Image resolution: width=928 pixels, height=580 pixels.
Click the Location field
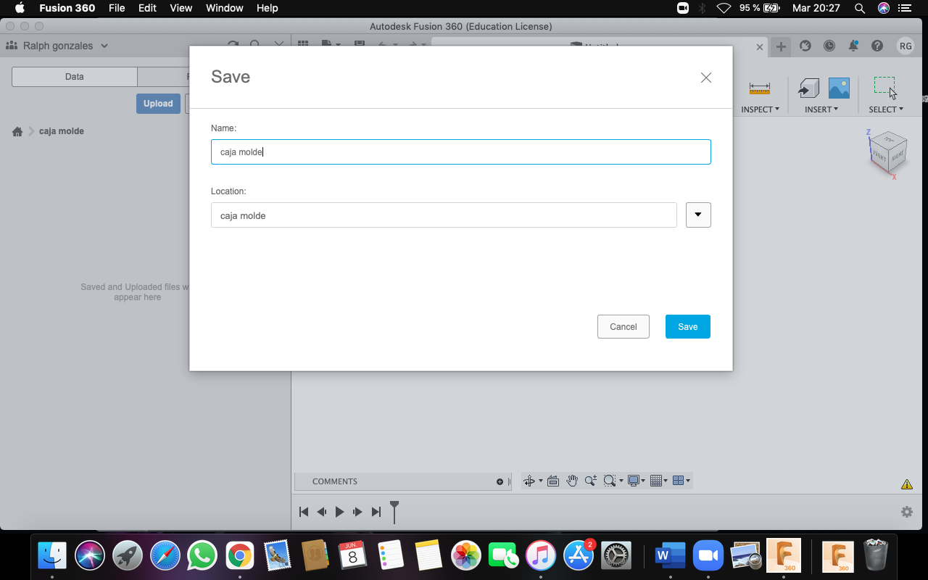444,215
